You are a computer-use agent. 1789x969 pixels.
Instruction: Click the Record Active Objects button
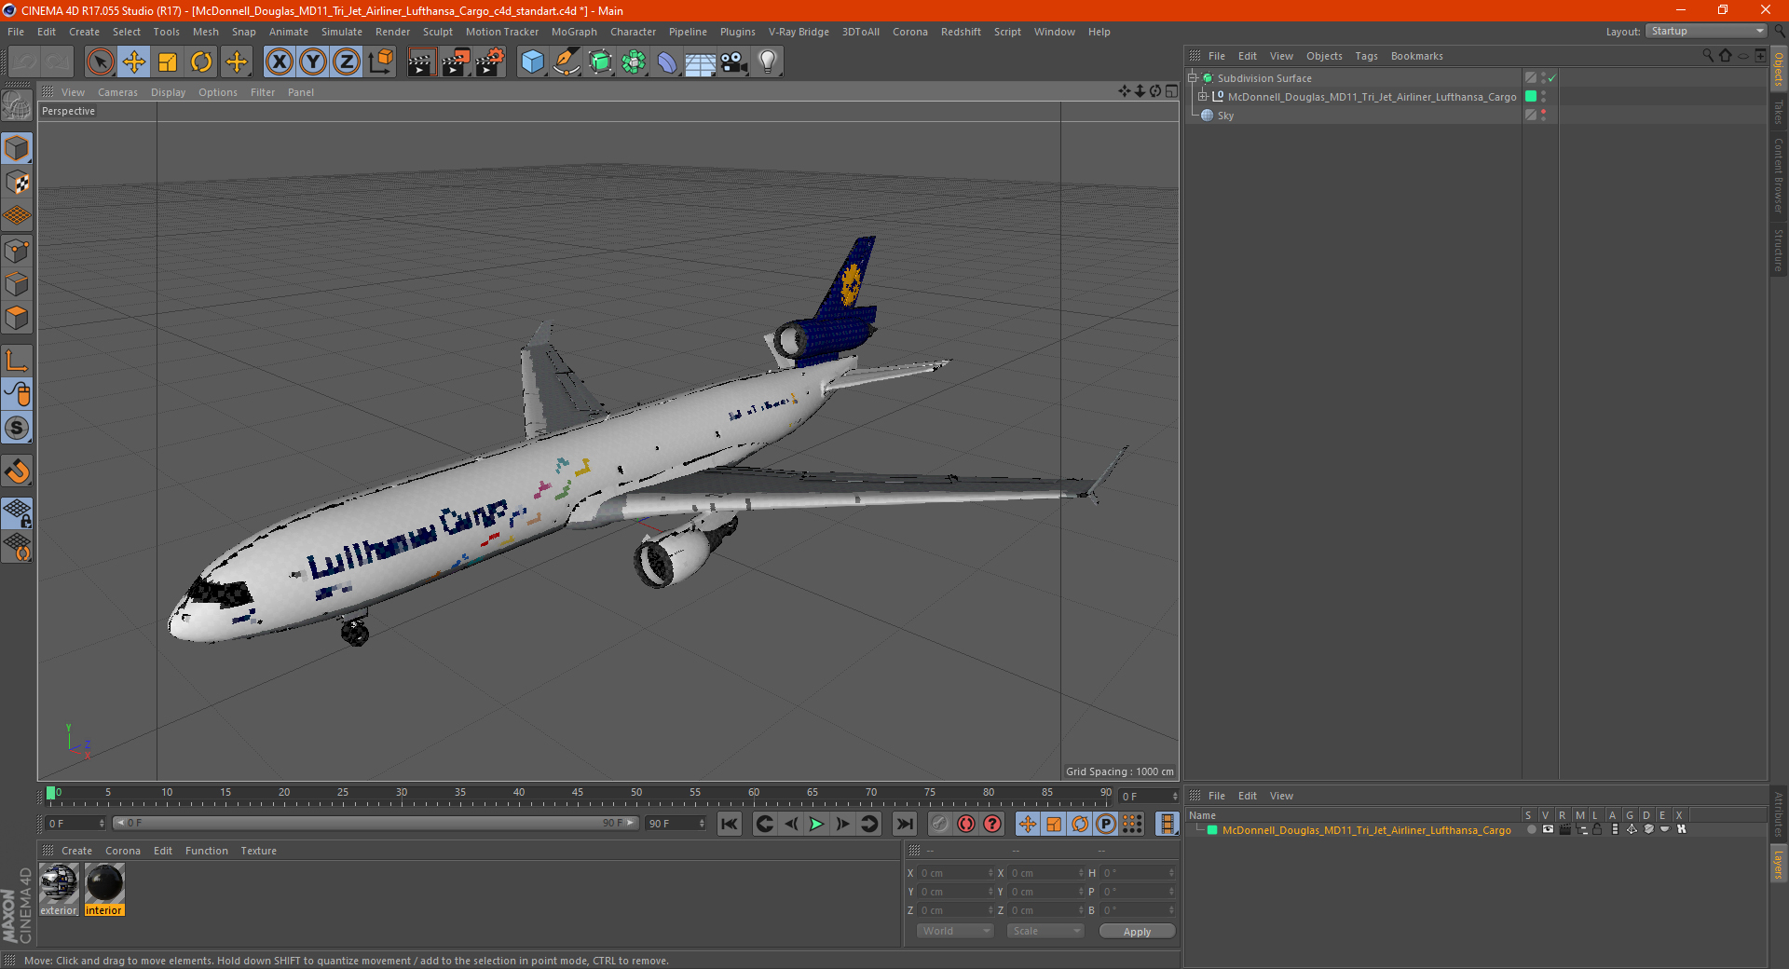pyautogui.click(x=940, y=824)
